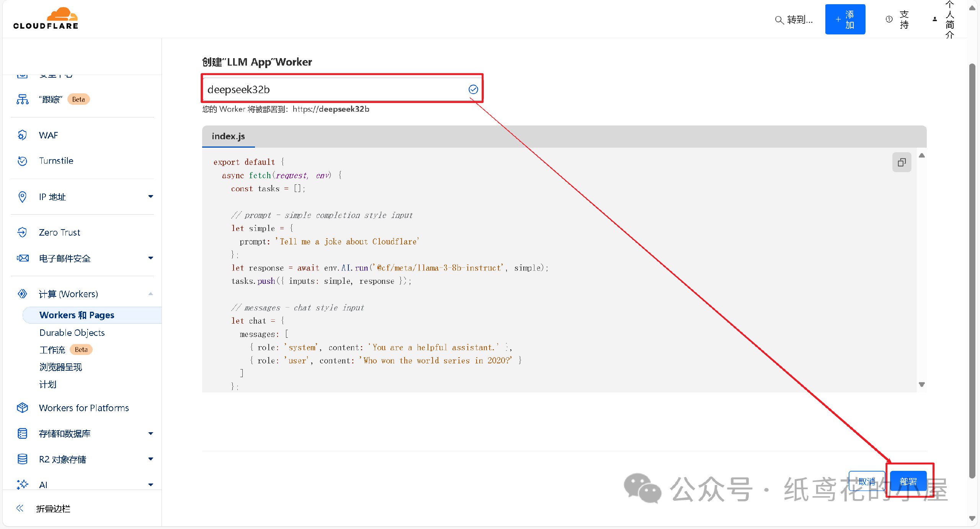Screen dimensions: 980x529
Task: Click the Workers for Platforms icon
Action: (21, 408)
